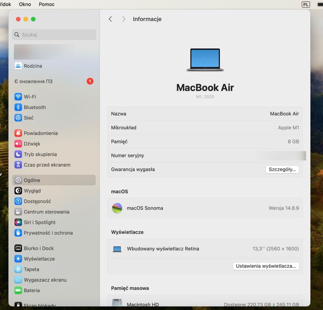Click Ustawienia wyświetlacza... button
323x310 pixels.
pyautogui.click(x=266, y=266)
